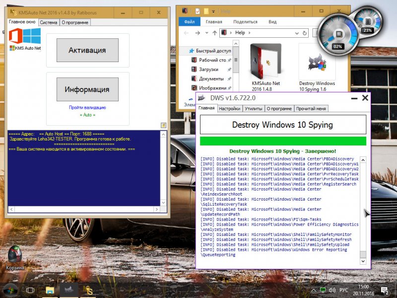
Task: Switch to DWS via its taskbar icon
Action: point(67,291)
